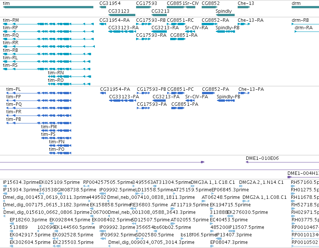319x248 pixels.
Task: Select the drm gene label
Action: click(x=296, y=3)
